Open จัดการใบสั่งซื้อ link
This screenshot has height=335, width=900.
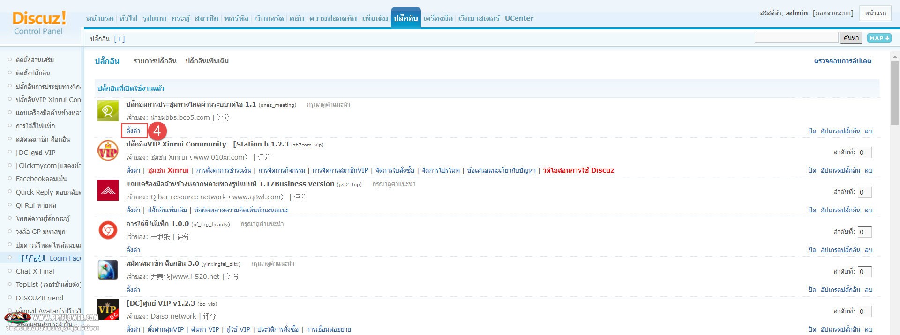point(395,170)
